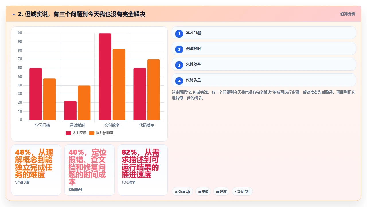Select the 交付效率 list row text
The width and height of the screenshot is (367, 207).
193,64
